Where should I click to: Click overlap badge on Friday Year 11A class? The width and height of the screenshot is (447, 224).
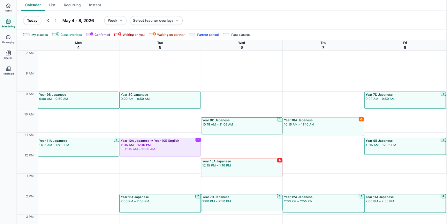(443, 196)
